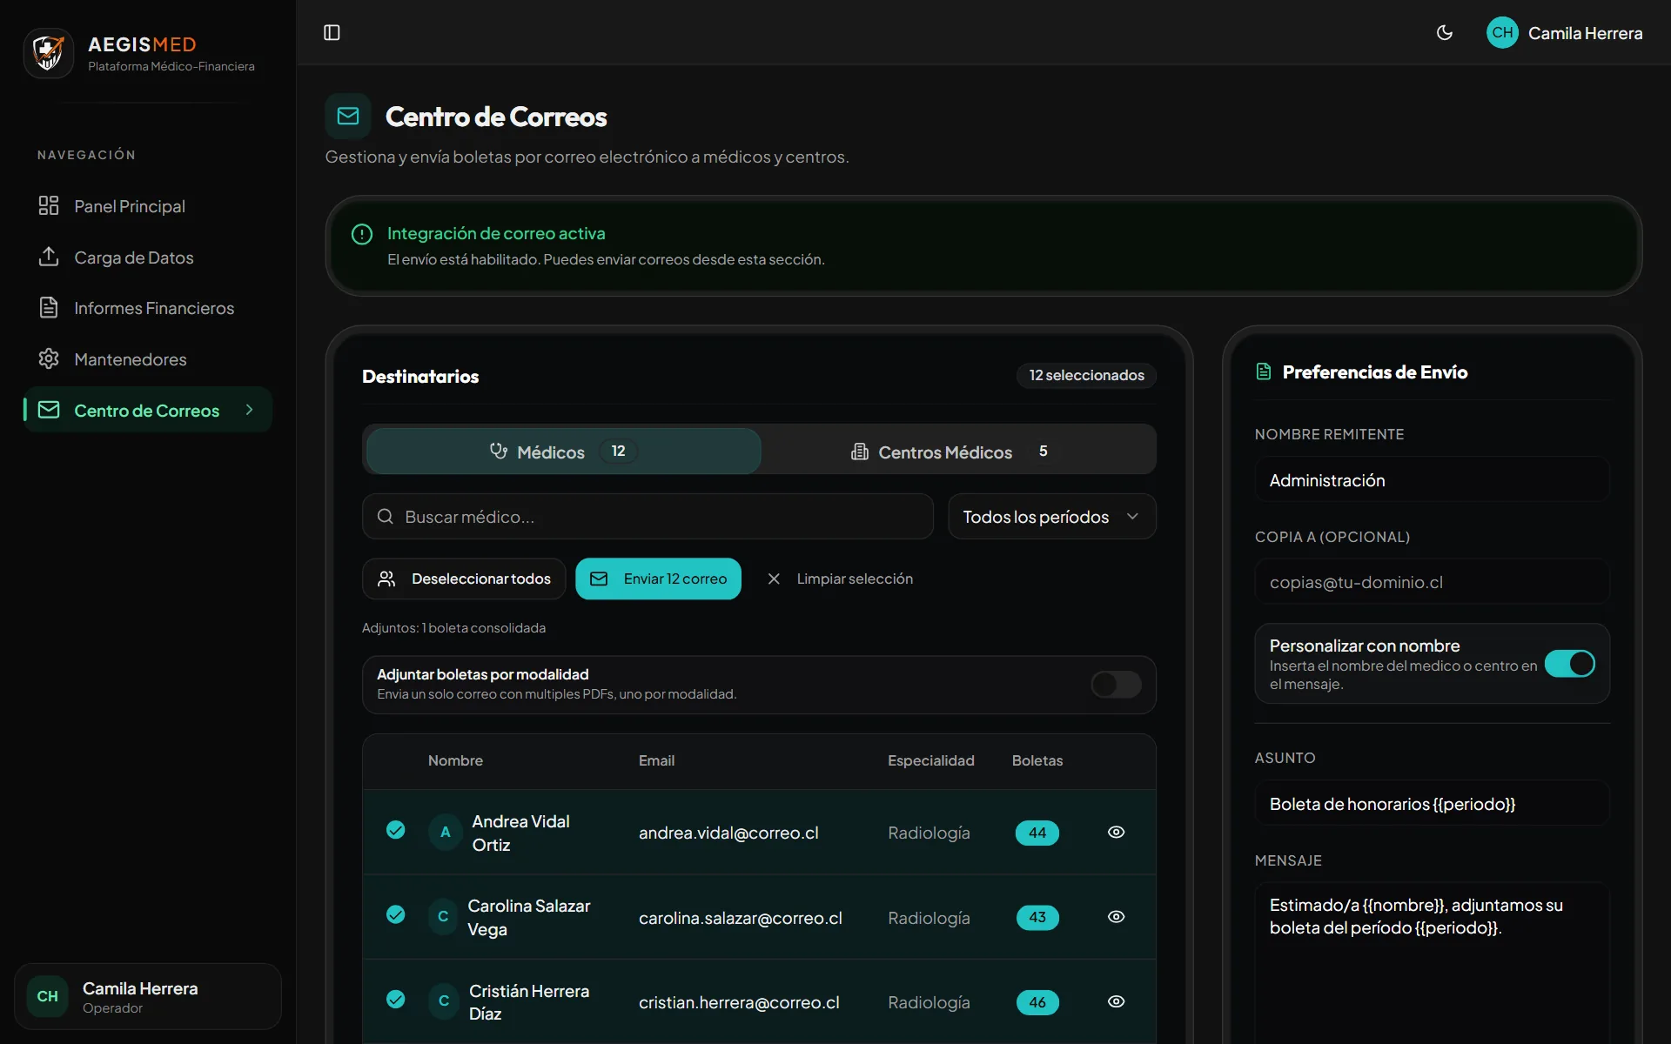Switch to dark mode moon icon
The image size is (1671, 1044).
pos(1445,33)
